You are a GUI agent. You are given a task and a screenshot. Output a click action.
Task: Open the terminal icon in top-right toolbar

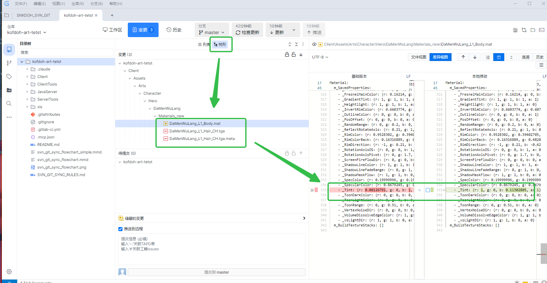[542, 30]
